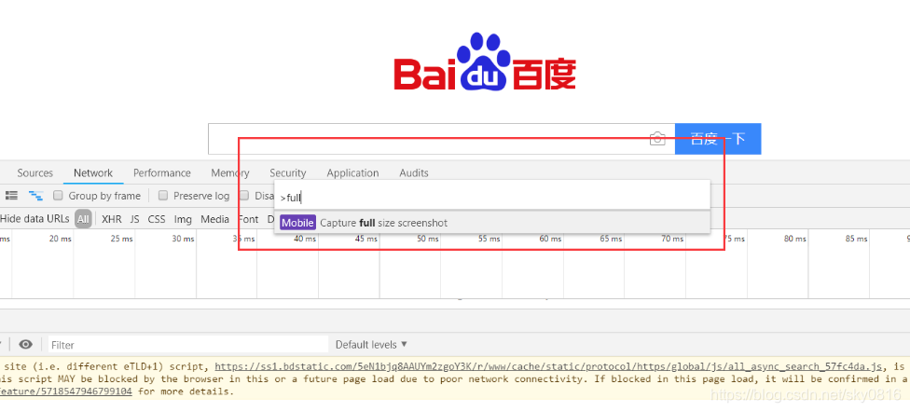Select the All request filter
The image size is (910, 412).
pos(83,219)
